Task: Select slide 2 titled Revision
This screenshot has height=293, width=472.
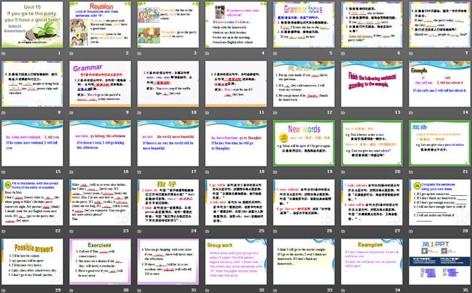Action: click(100, 24)
